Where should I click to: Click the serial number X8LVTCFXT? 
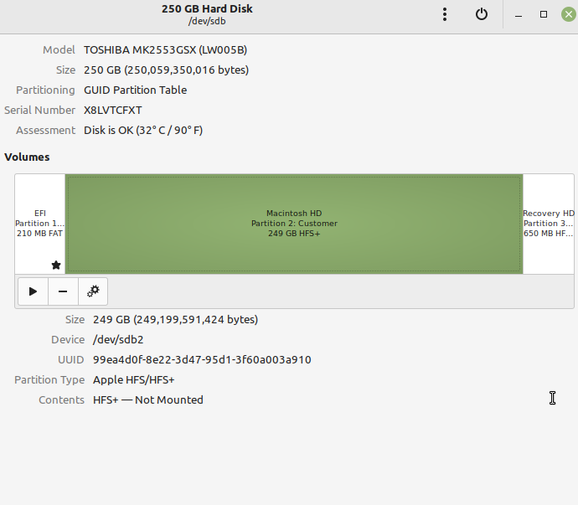[113, 110]
